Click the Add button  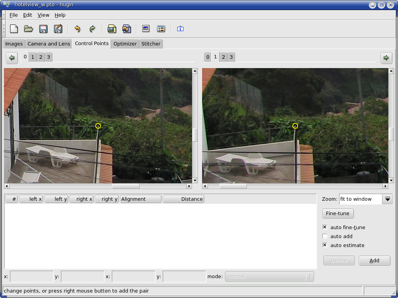coord(374,261)
